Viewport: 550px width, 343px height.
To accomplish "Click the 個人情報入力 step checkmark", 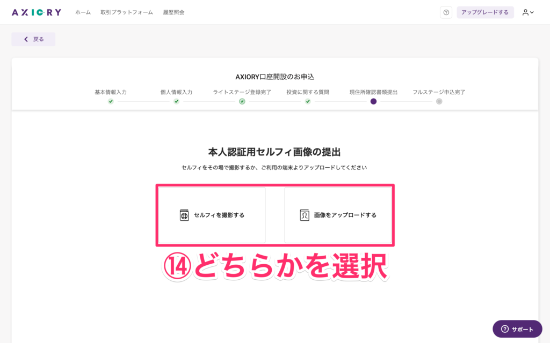I will [x=176, y=101].
